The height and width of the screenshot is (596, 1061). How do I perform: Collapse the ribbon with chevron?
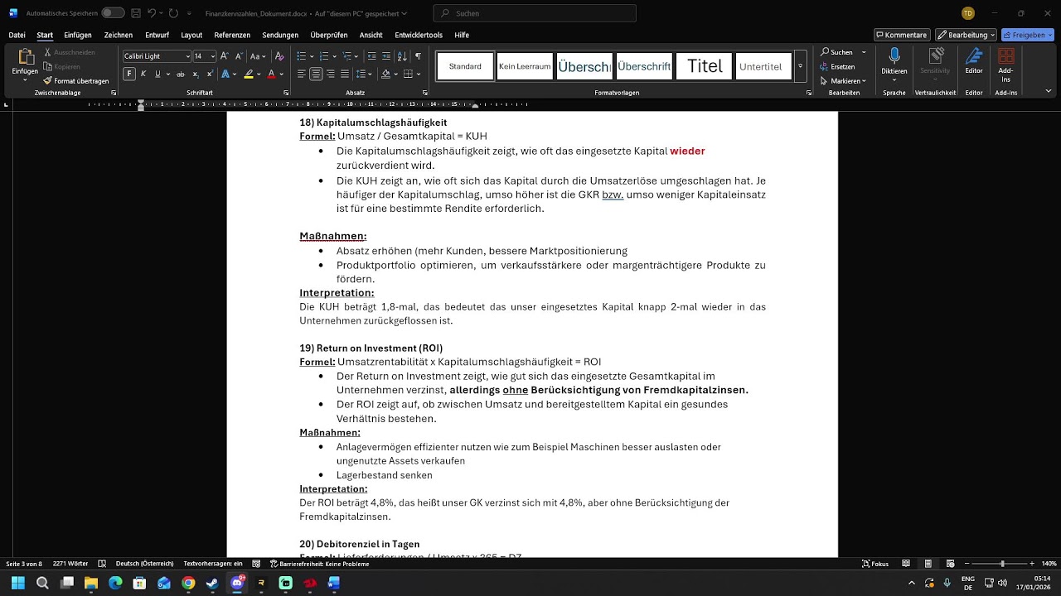click(x=1049, y=91)
